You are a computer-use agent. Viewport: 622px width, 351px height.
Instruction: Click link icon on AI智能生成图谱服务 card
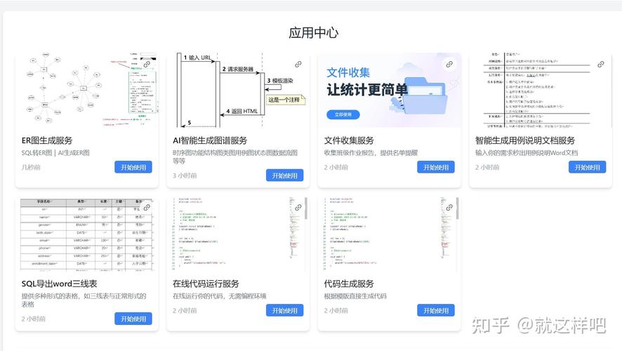(x=298, y=65)
